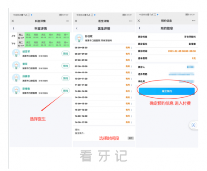This screenshot has width=207, height=171.
Task: Choose the 15:30-16:00 time slot
Action: [x=104, y=110]
